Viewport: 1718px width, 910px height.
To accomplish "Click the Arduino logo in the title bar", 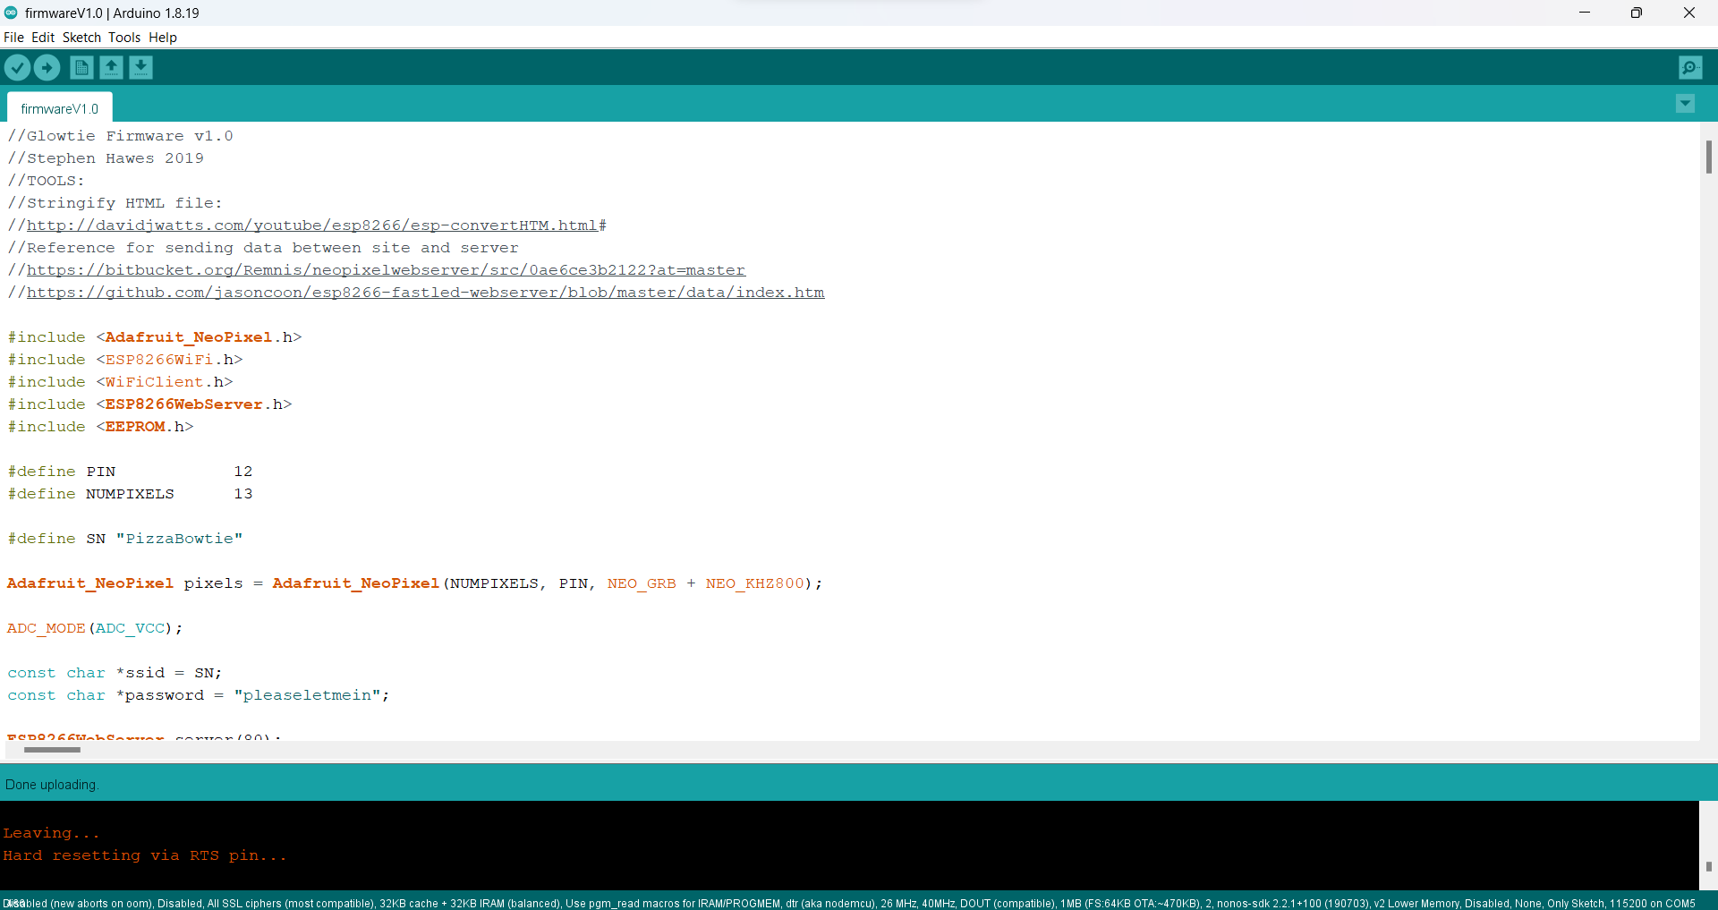I will (11, 13).
